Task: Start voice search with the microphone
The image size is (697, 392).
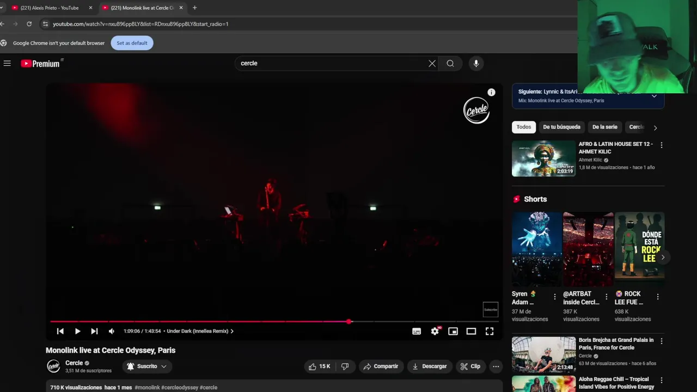Action: click(476, 64)
